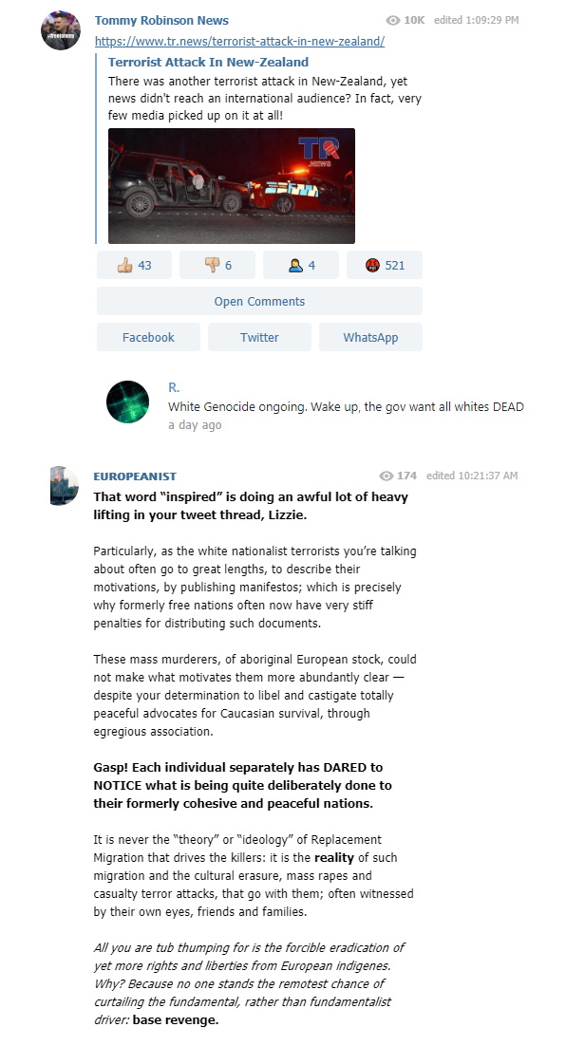Click the 10K views eye icon
Image resolution: width=566 pixels, height=1046 pixels.
point(393,21)
